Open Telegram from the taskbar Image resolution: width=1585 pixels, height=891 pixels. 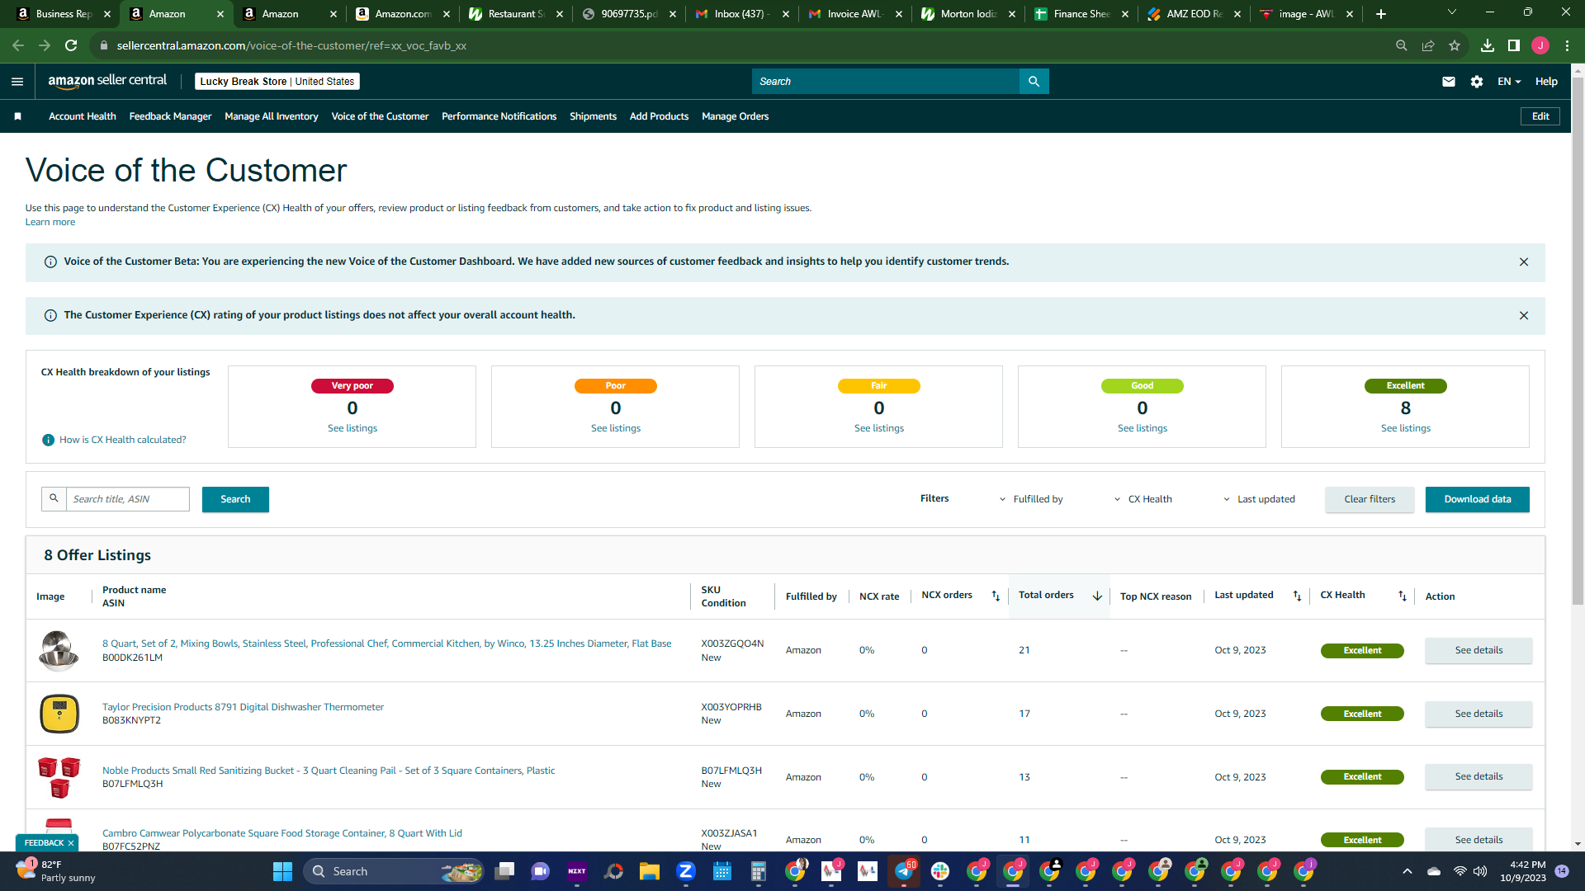coord(904,871)
